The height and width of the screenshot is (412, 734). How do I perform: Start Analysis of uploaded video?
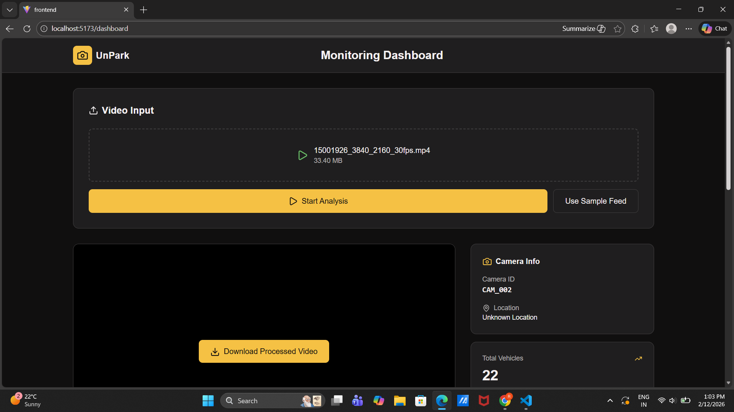pos(318,201)
